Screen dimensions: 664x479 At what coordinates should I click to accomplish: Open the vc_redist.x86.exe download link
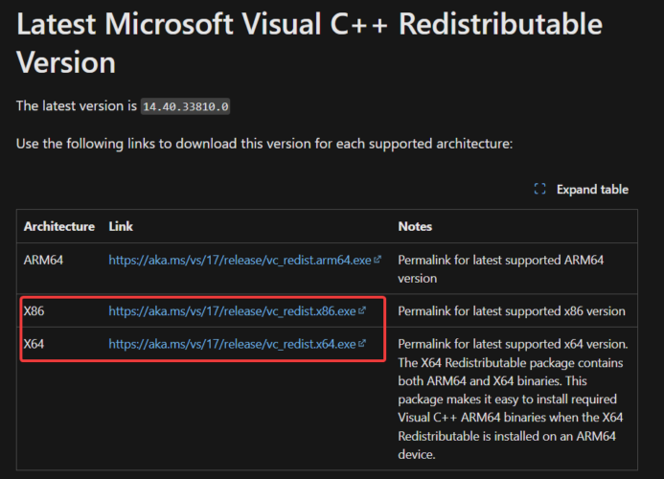point(232,310)
